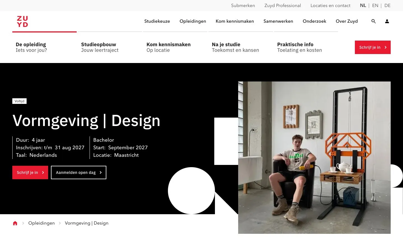Click the ZUYD logo

[22, 21]
